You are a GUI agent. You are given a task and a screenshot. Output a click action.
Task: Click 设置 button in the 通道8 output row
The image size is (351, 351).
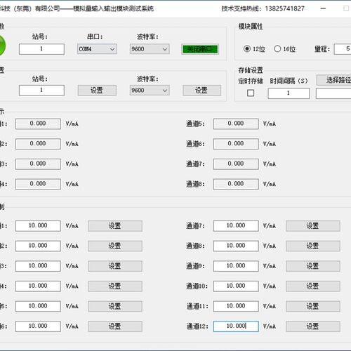point(313,246)
